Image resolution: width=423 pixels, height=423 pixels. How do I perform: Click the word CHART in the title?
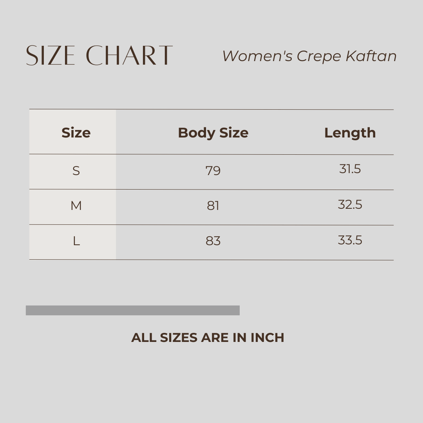tap(129, 55)
